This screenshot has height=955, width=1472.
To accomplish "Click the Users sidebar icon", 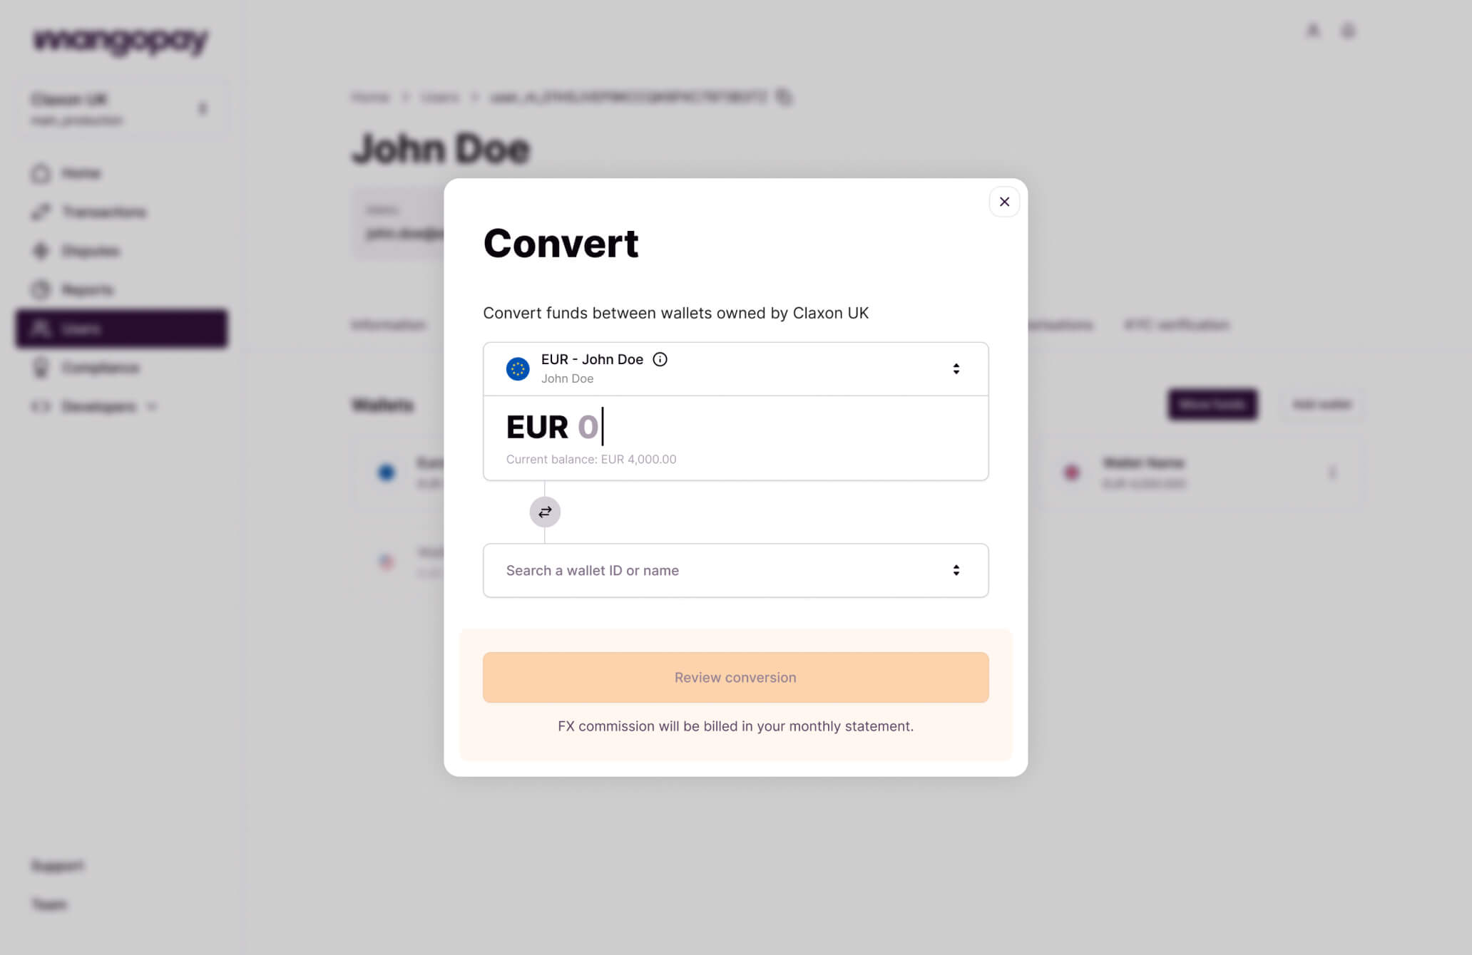I will 42,328.
